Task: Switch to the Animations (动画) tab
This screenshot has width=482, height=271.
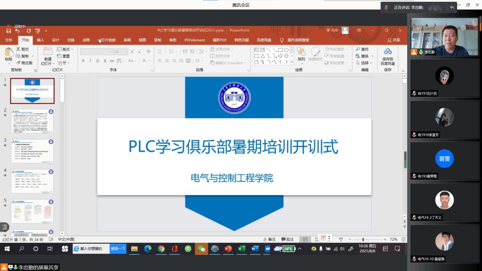Action: (86, 40)
